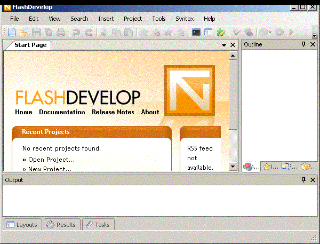
Task: Switch to the Results tab
Action: point(62,225)
